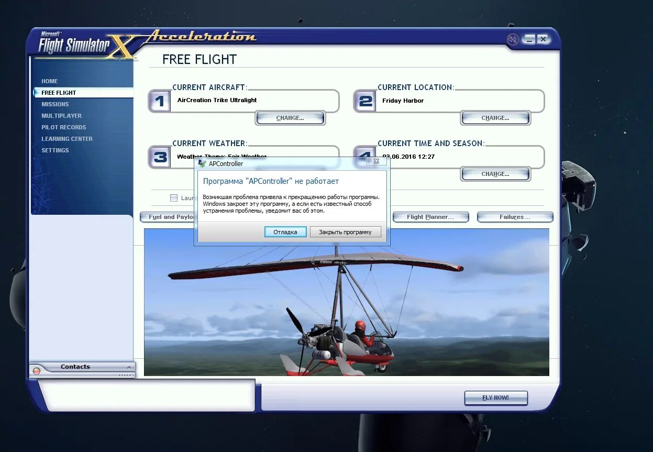653x452 pixels.
Task: Open the LEARNING CENTER
Action: click(67, 139)
